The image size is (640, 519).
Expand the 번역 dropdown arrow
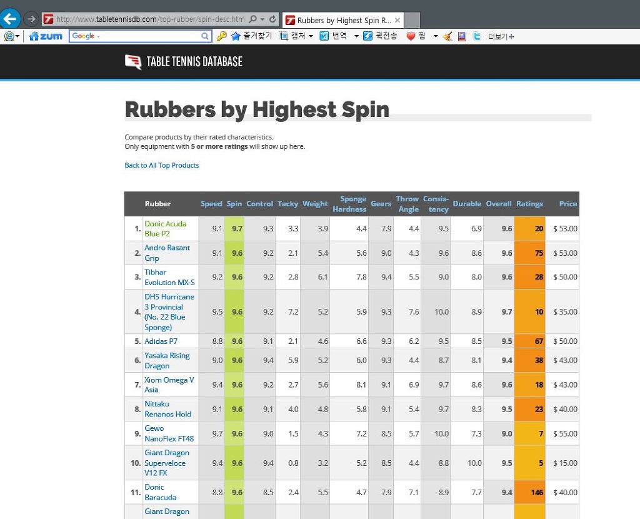click(x=356, y=36)
